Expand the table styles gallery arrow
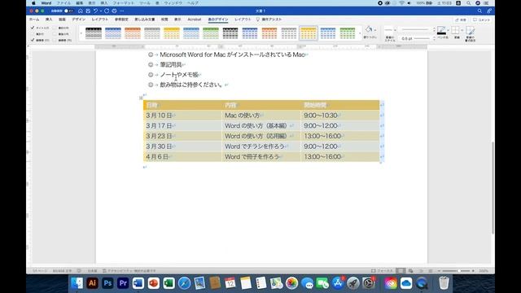The image size is (521, 293). 360,33
